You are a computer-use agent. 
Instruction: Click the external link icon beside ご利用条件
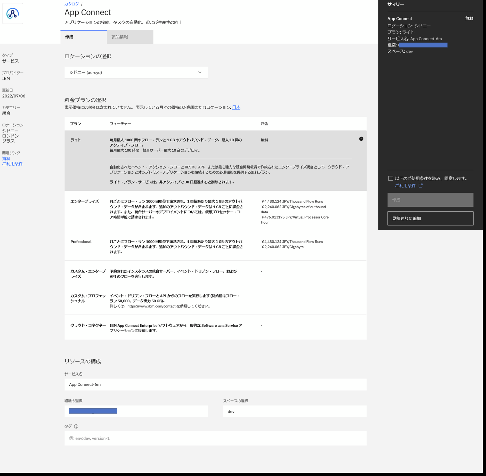[x=420, y=185]
